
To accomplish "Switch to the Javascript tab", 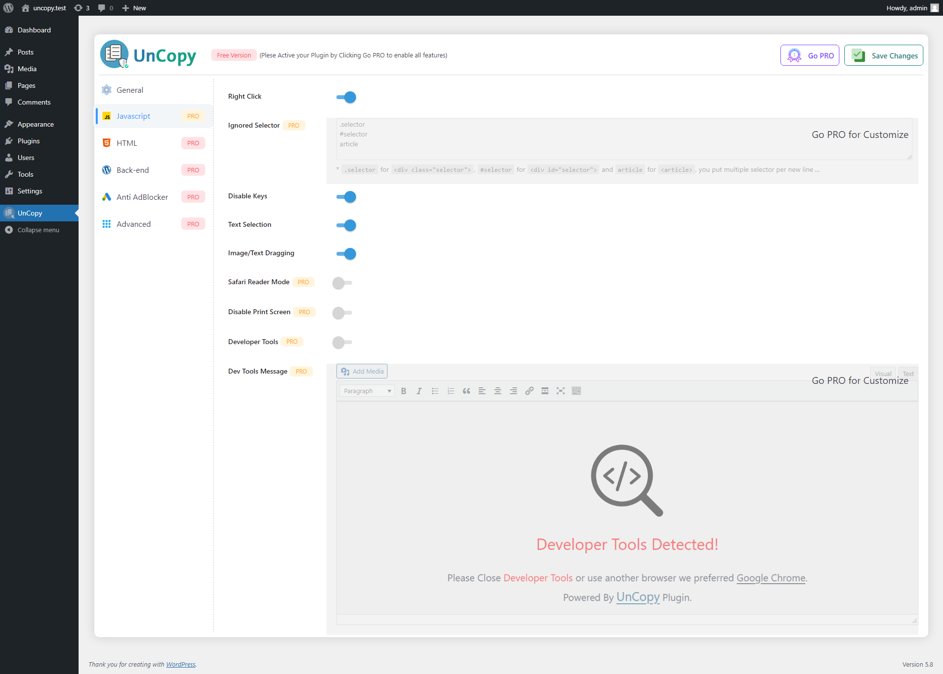I will [x=154, y=116].
